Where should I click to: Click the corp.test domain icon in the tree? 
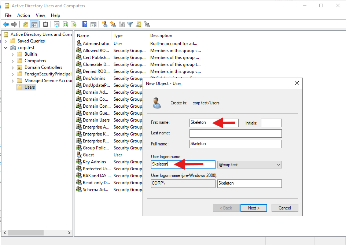pyautogui.click(x=13, y=47)
